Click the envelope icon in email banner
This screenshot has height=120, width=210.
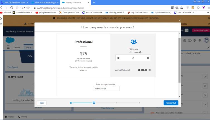54,18
